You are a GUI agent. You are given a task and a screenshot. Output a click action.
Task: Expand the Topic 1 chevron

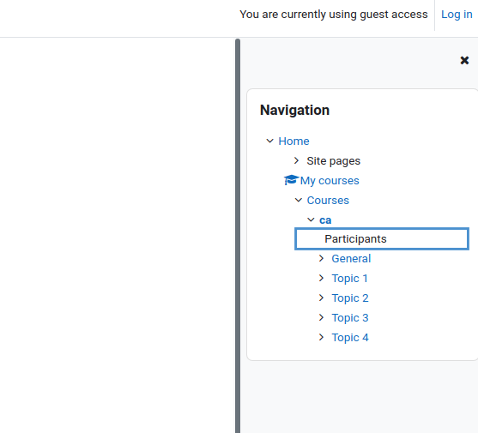pos(321,278)
